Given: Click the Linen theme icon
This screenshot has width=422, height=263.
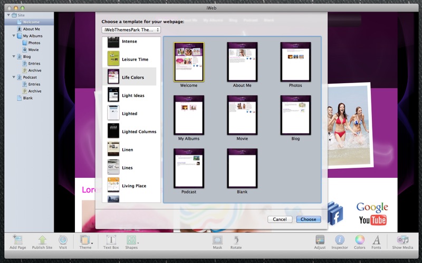Looking at the screenshot, I should pos(113,149).
